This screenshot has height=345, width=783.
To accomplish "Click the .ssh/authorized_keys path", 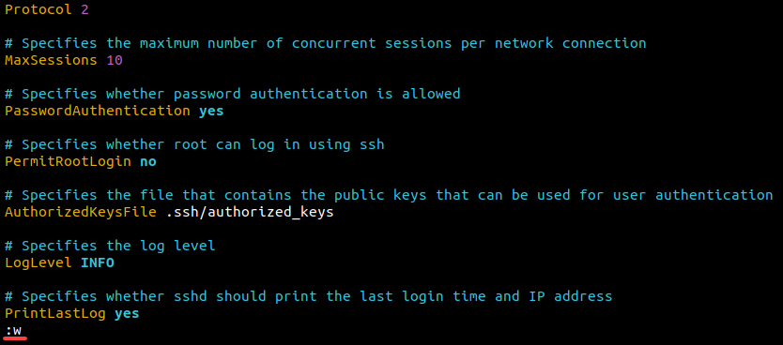I will click(x=249, y=213).
